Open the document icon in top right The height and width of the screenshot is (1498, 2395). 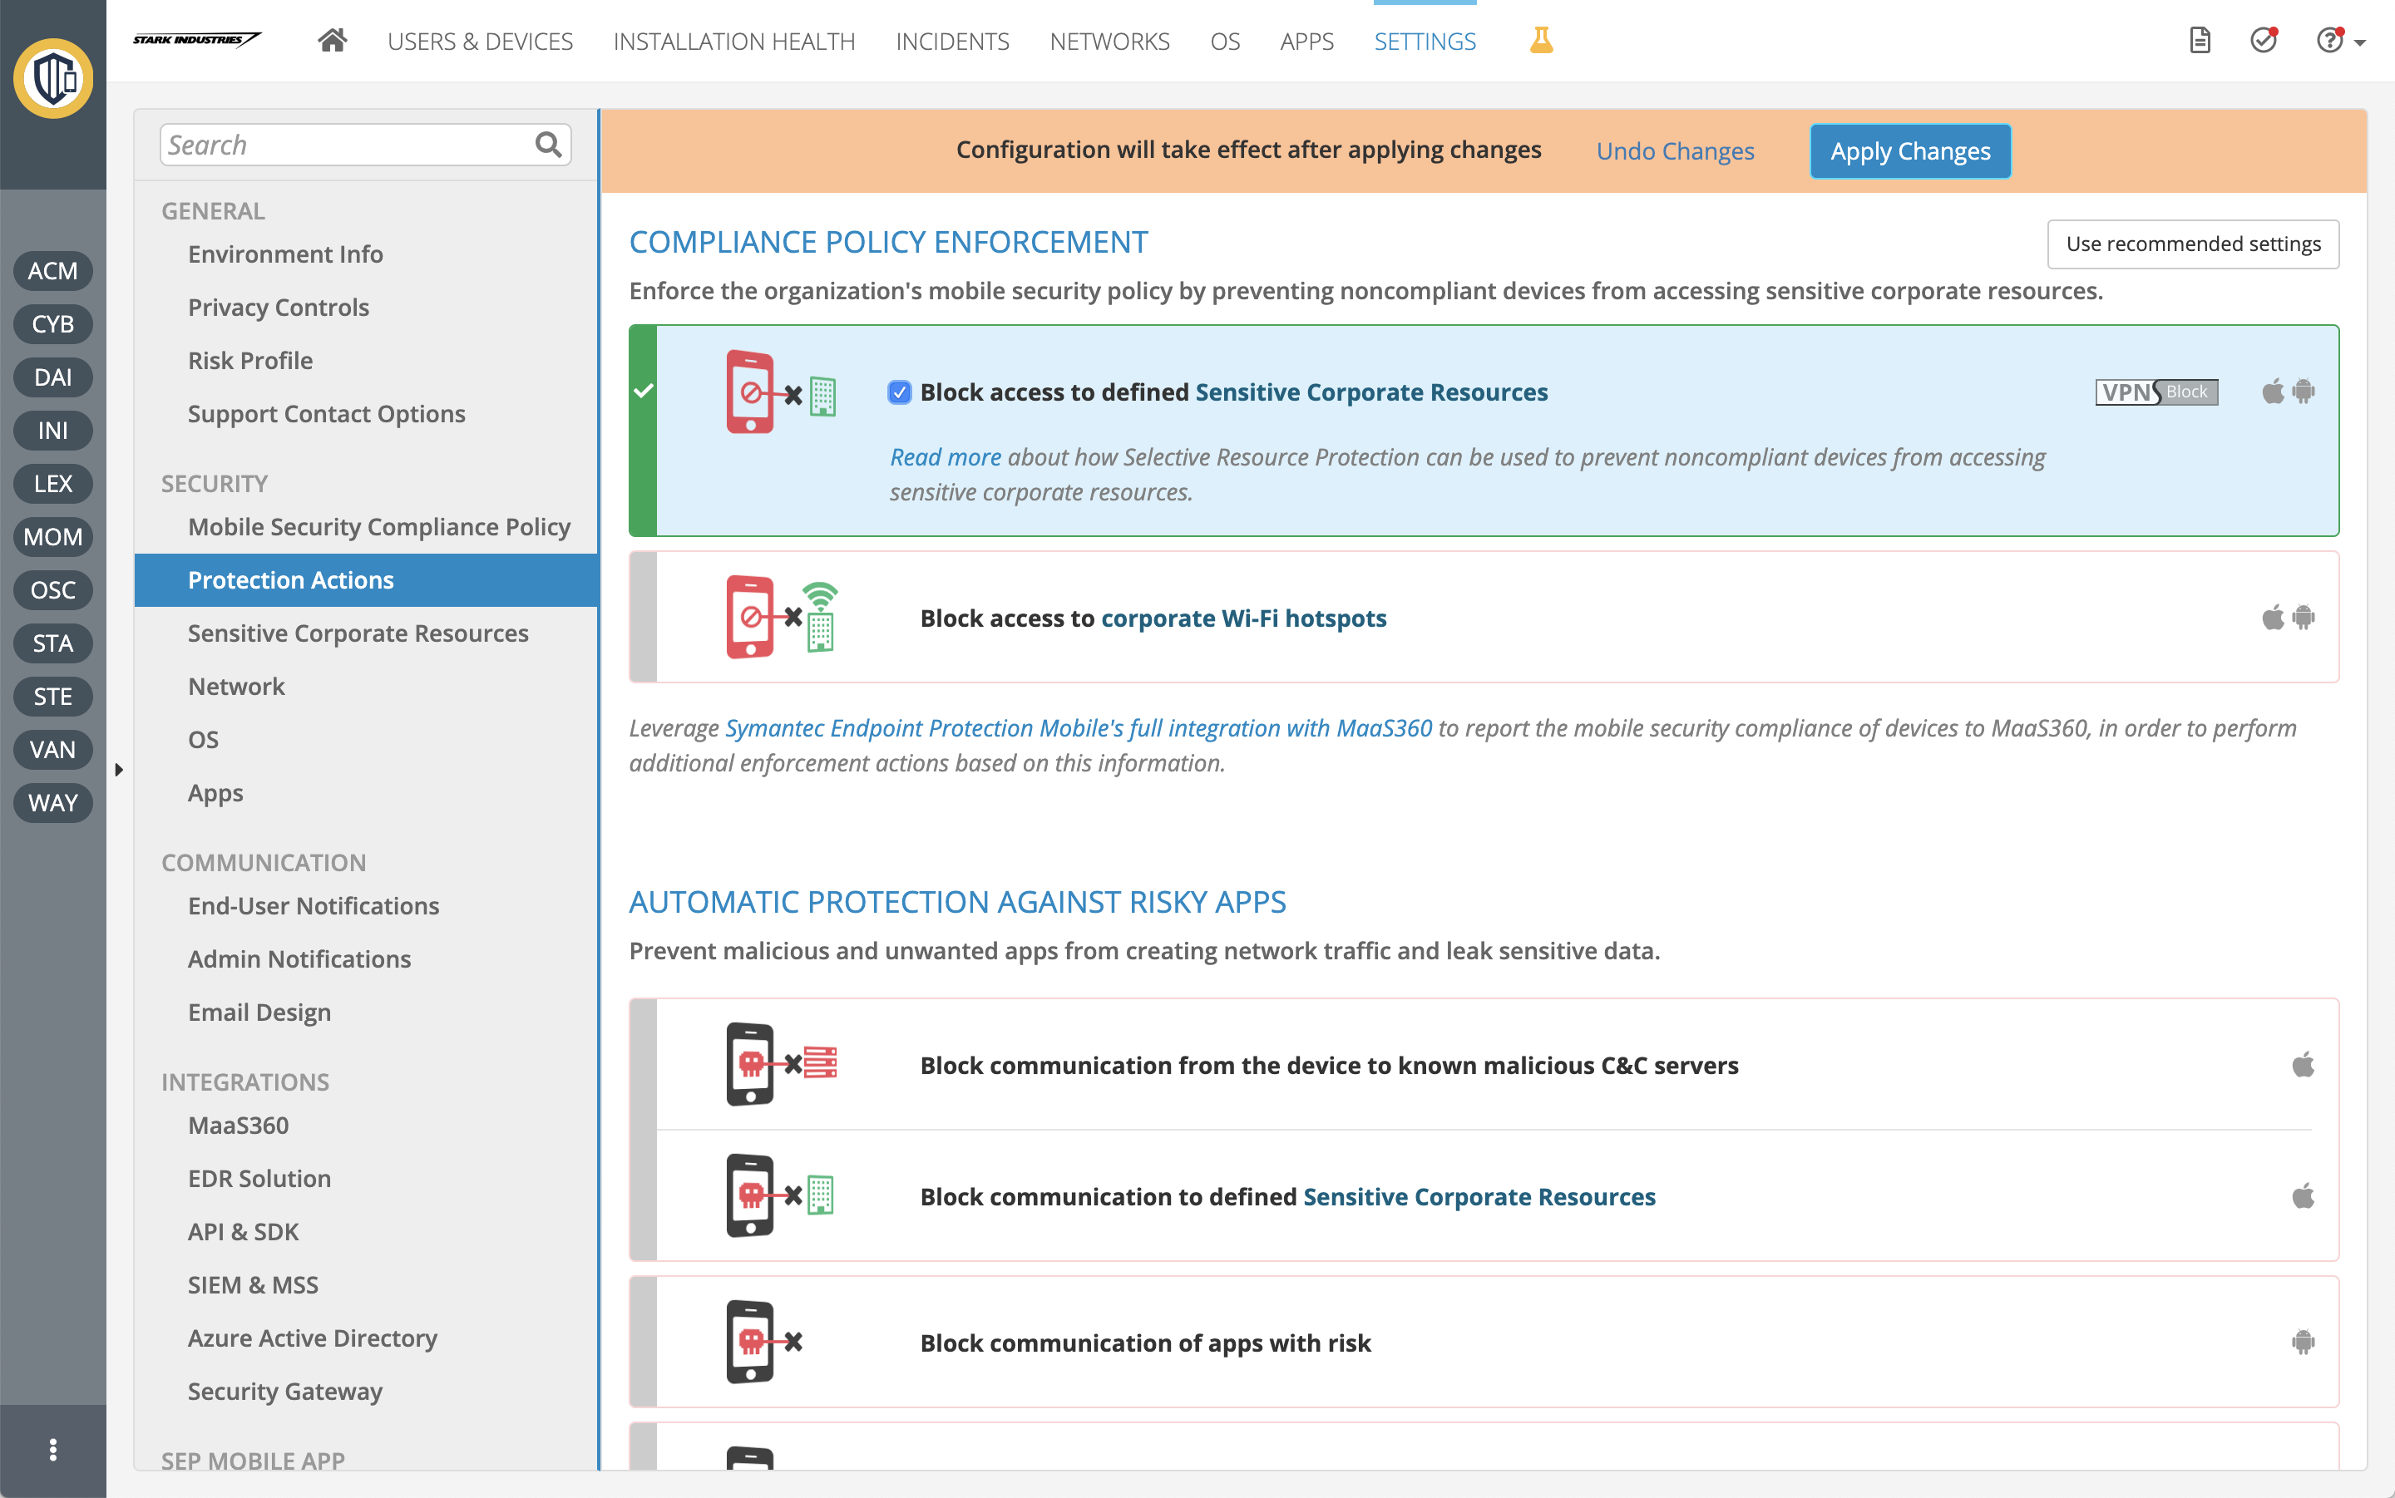tap(2200, 41)
